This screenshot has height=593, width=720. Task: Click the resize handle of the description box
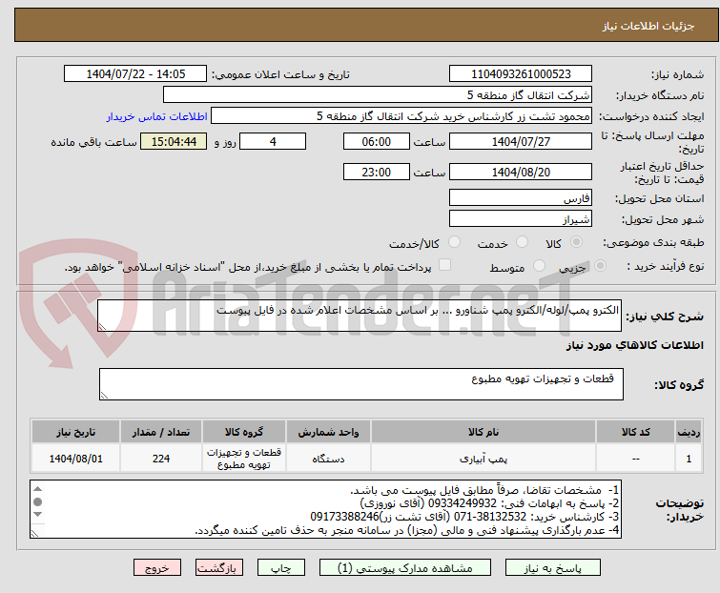point(102,326)
